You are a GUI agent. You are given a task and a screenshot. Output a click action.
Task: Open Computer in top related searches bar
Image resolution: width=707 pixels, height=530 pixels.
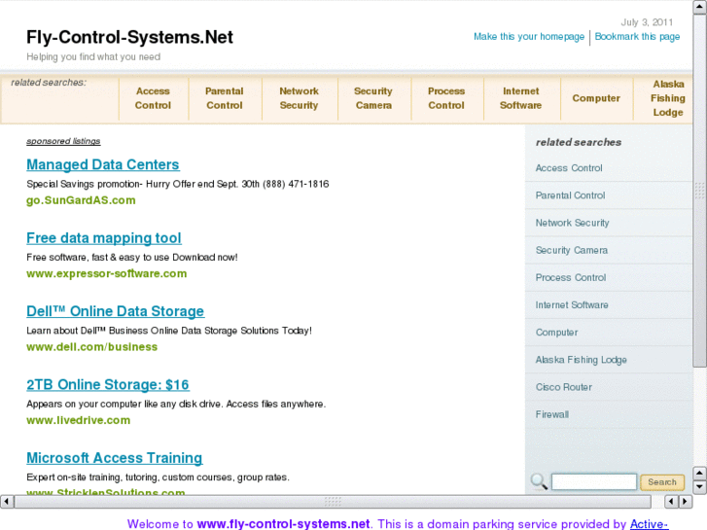coord(596,98)
